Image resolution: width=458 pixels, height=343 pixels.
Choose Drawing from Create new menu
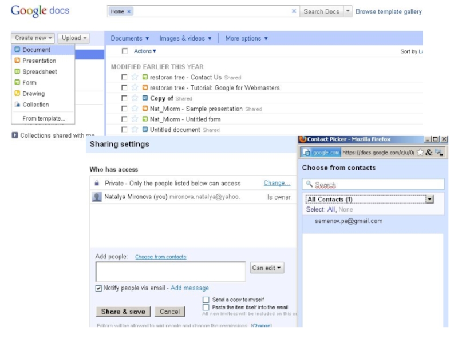click(x=44, y=94)
